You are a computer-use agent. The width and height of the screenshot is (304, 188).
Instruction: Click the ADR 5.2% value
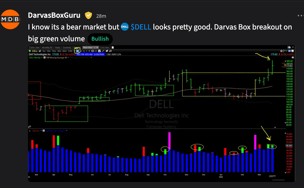pos(116,54)
